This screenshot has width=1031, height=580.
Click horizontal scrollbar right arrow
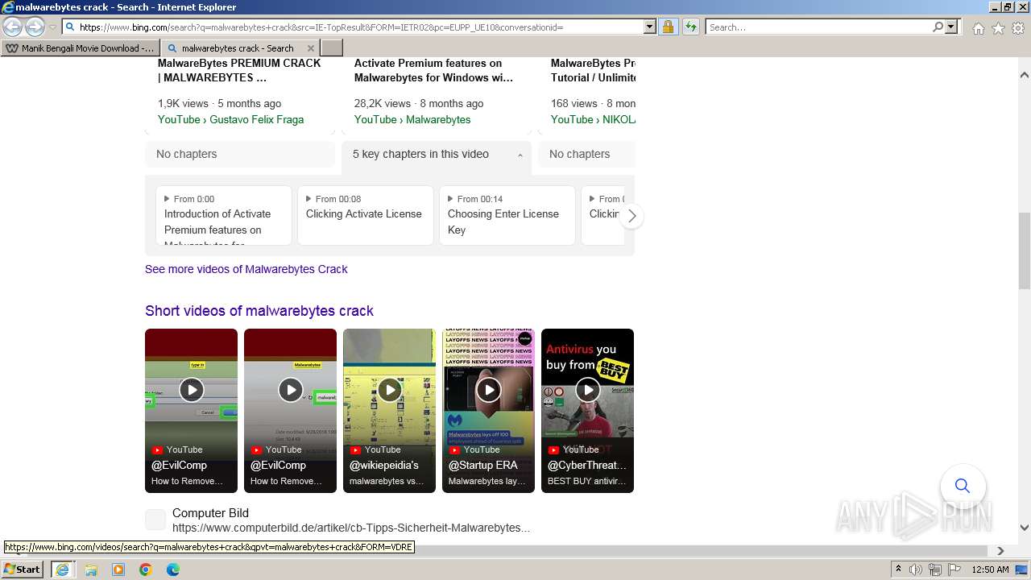point(1000,551)
